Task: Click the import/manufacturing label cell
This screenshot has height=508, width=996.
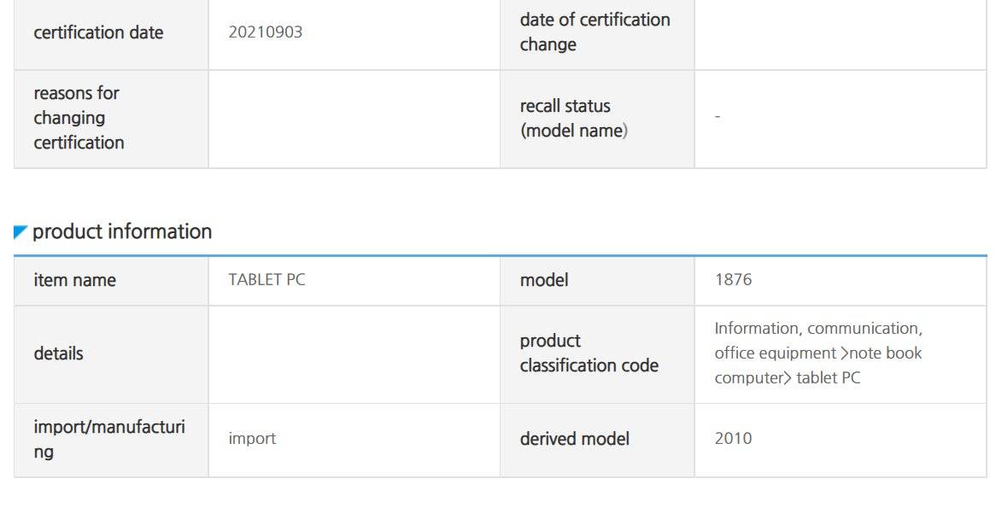Action: (x=111, y=440)
